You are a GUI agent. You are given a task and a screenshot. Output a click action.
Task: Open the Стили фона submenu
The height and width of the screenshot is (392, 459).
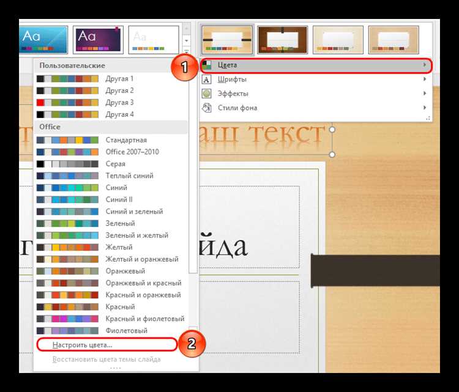click(x=316, y=108)
